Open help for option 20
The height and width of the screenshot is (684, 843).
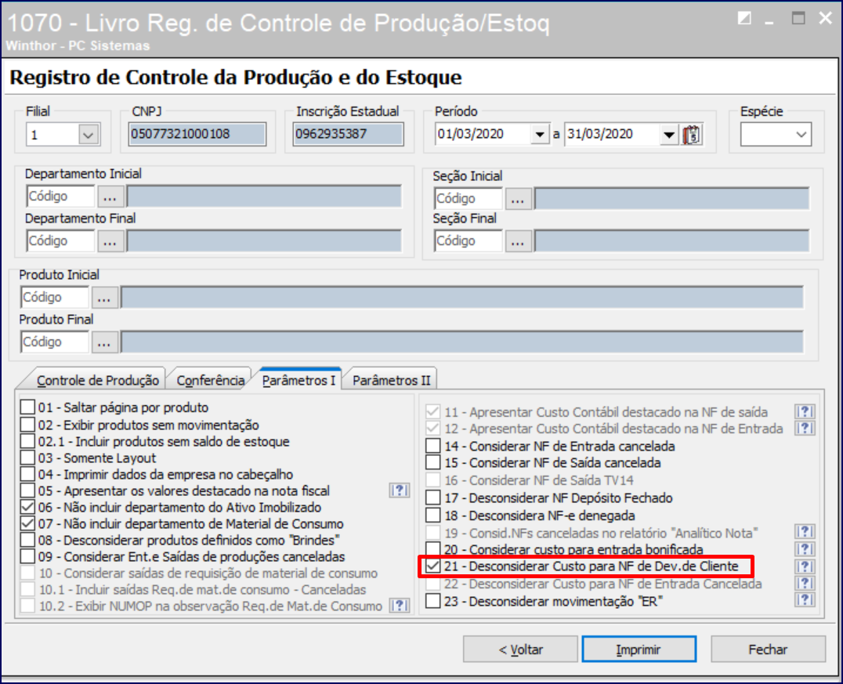805,549
